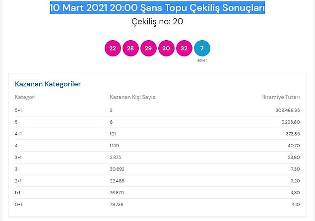This screenshot has height=221, width=315.
Task: Click the Joker label under blue ball
Action: click(x=202, y=60)
